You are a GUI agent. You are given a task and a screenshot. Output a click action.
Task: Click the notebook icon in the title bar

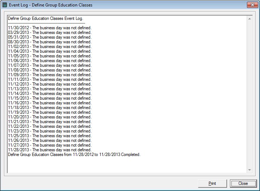click(5, 5)
